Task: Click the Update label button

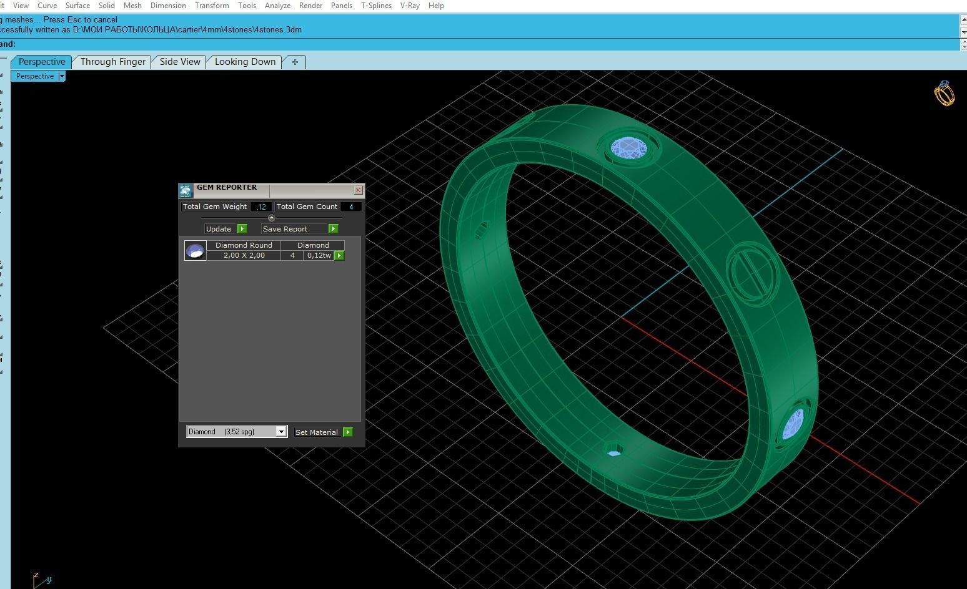Action: click(221, 229)
